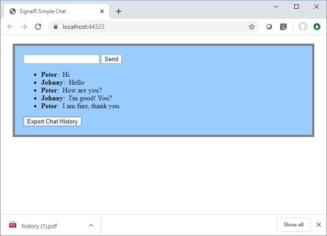Click the browser Back arrow
Screen dimensions: 327x236
point(10,27)
